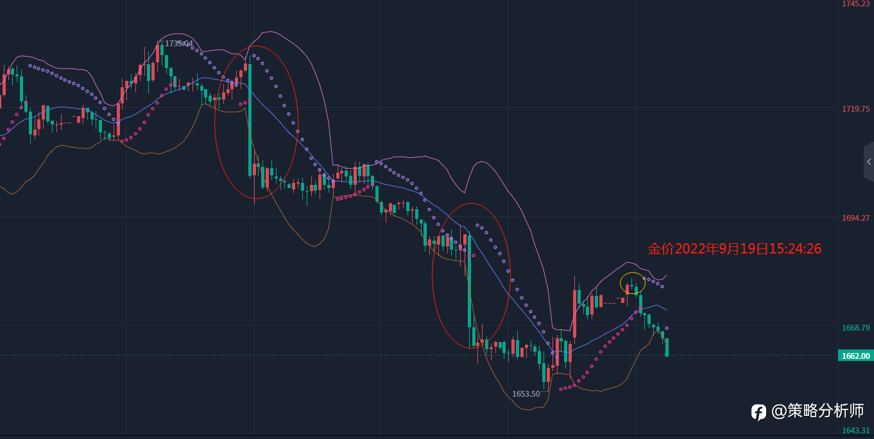Click the 1745.23 price axis label
Viewport: 874px width, 439px height.
pos(856,4)
